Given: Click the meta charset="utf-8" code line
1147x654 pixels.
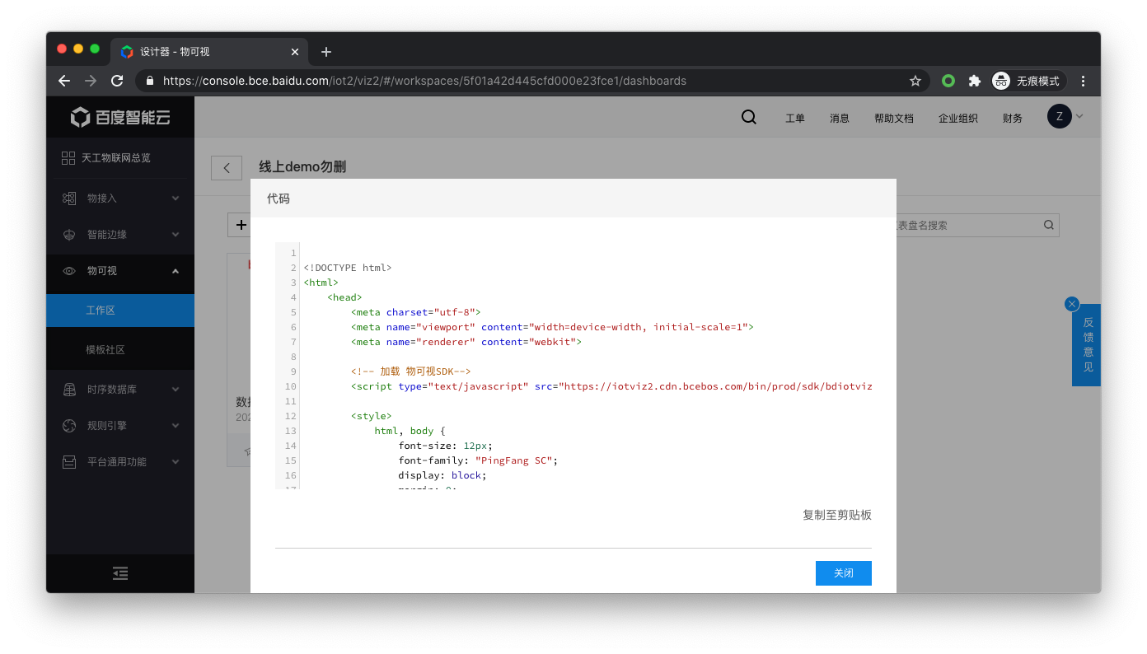Looking at the screenshot, I should coord(415,312).
